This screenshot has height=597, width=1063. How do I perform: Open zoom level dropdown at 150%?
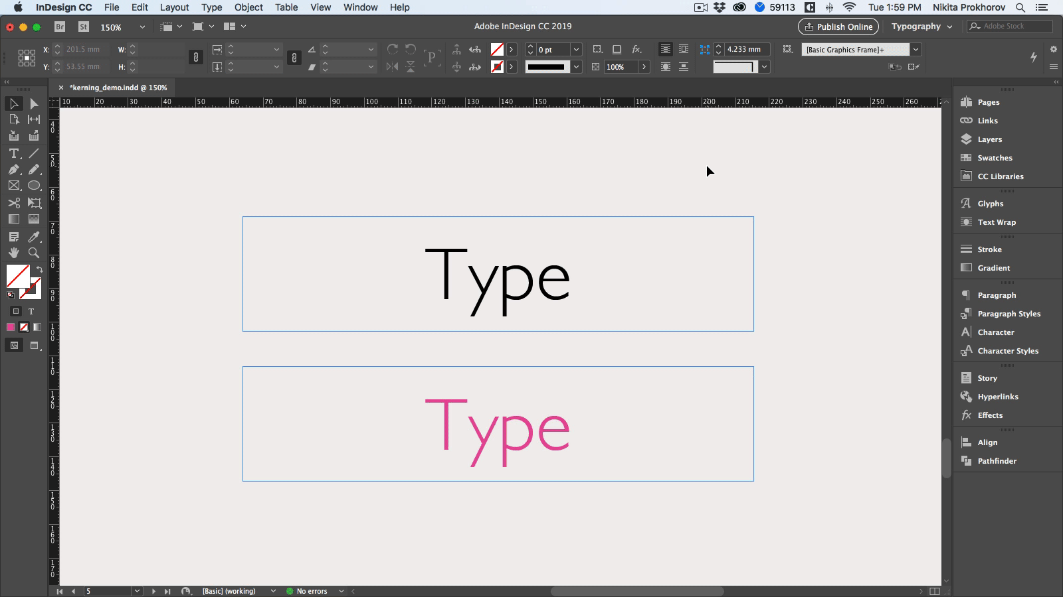coord(142,27)
